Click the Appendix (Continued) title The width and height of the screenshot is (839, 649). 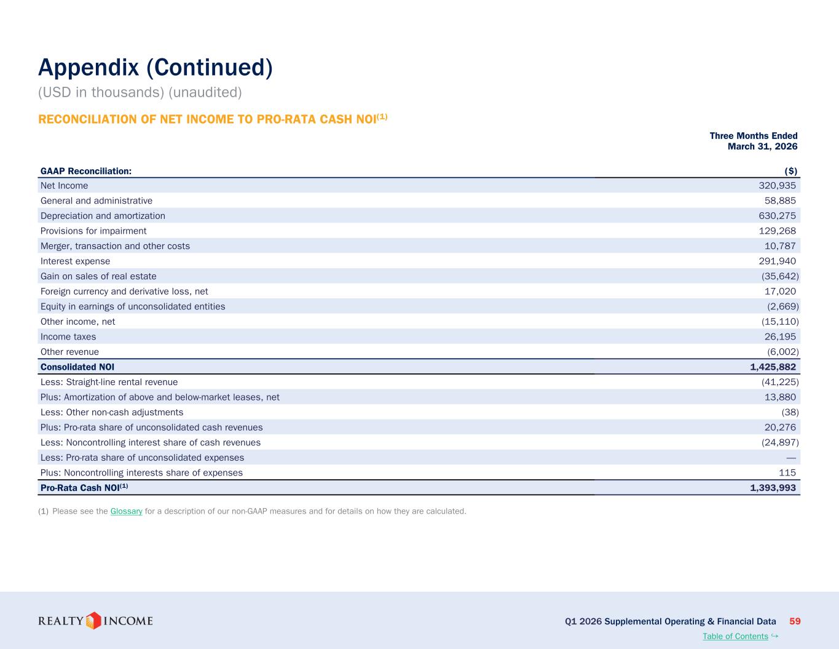coord(156,67)
